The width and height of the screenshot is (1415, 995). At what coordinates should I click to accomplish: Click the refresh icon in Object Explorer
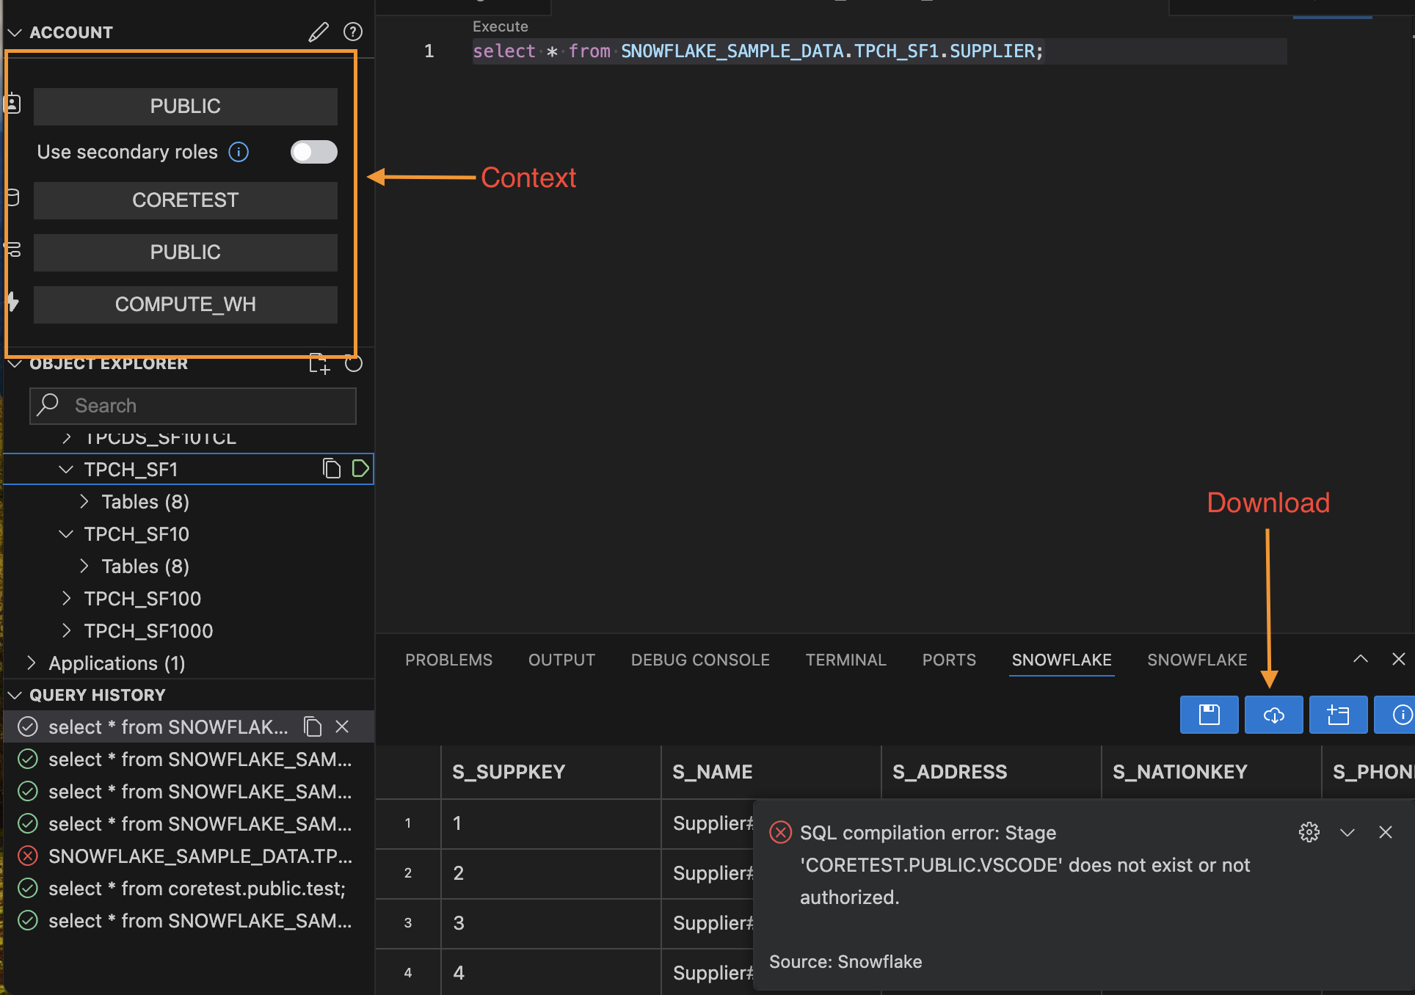[x=354, y=364]
